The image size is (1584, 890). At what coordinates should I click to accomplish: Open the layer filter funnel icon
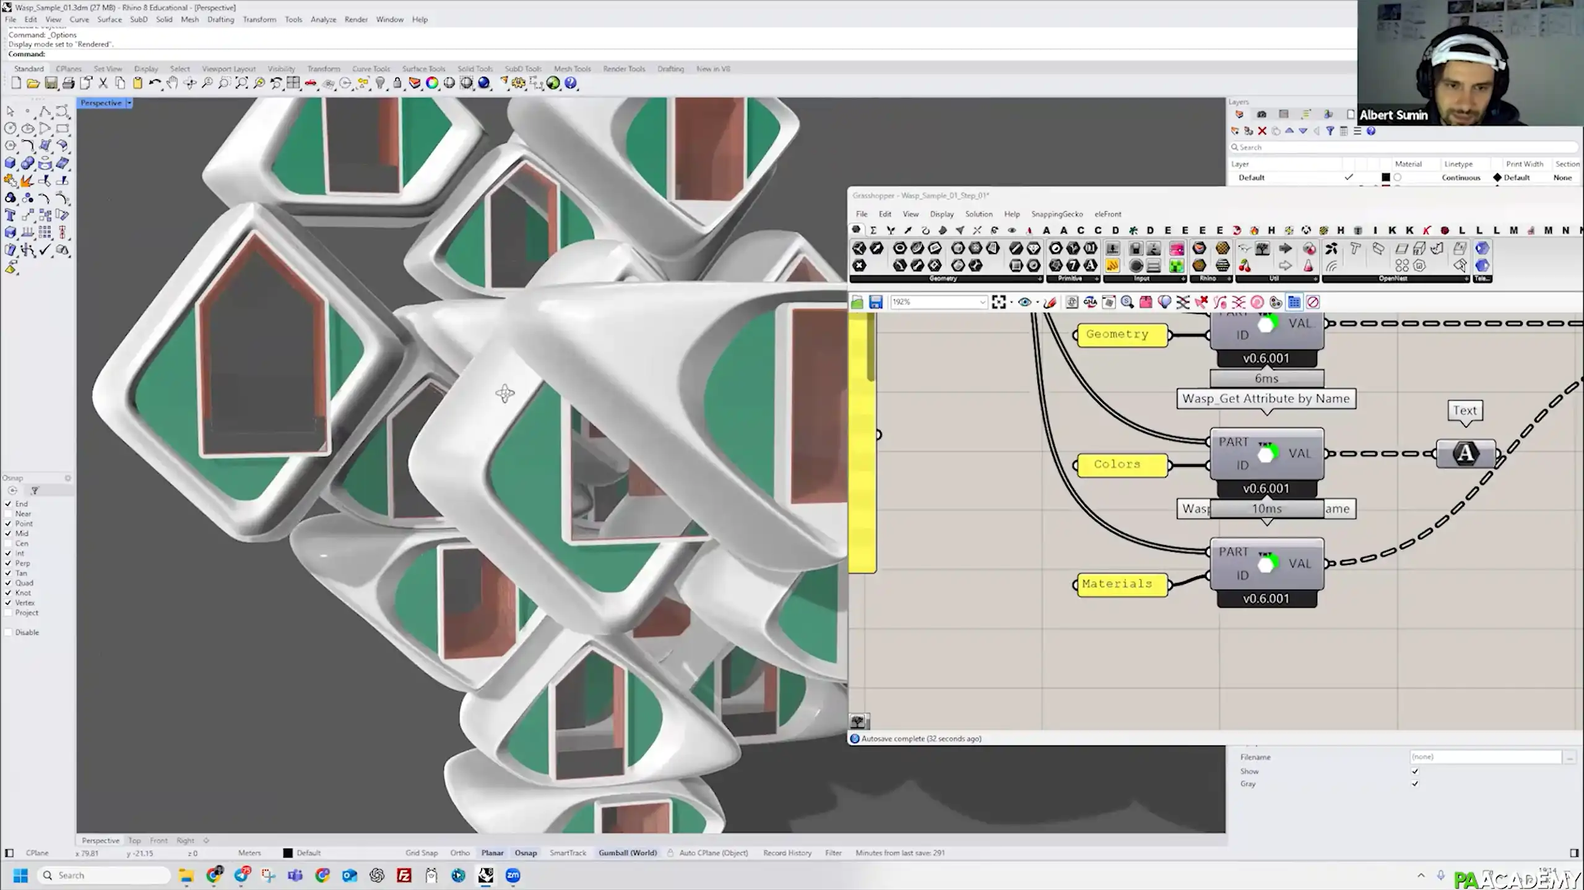pyautogui.click(x=1330, y=131)
